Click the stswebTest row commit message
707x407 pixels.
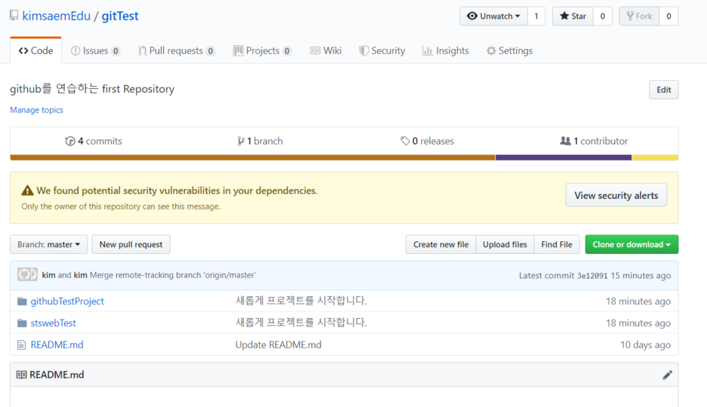click(301, 323)
